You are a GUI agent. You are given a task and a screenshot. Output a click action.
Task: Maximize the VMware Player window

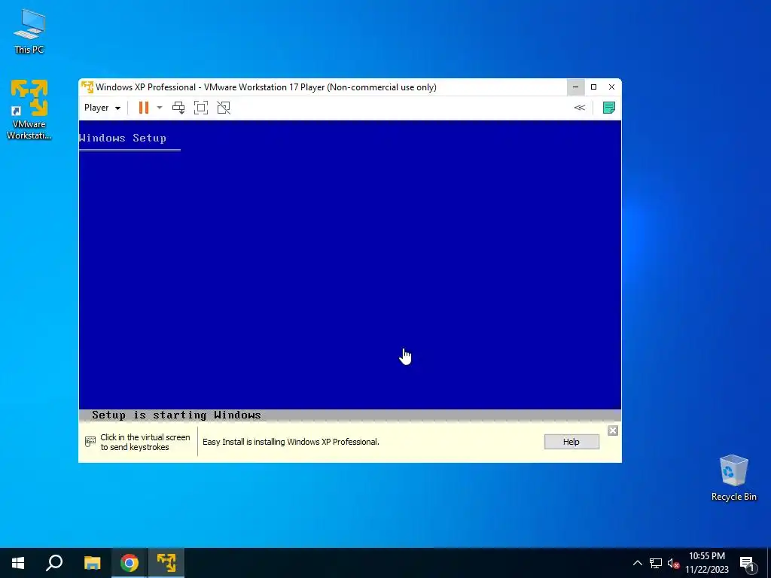(593, 87)
